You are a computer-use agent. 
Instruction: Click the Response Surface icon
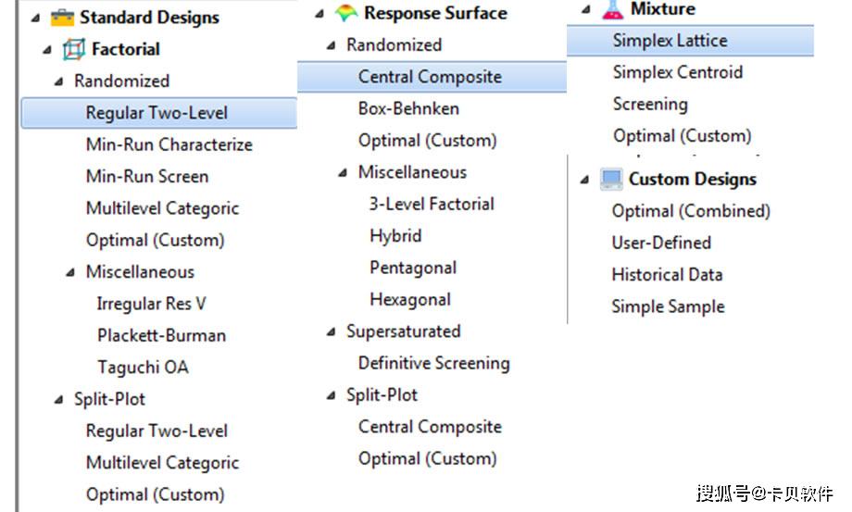click(x=345, y=13)
